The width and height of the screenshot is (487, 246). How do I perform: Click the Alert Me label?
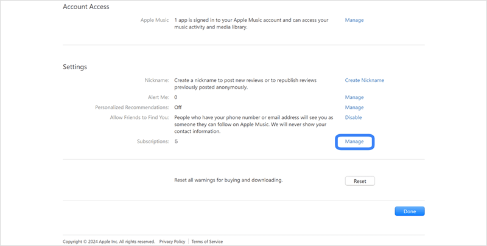click(x=158, y=97)
